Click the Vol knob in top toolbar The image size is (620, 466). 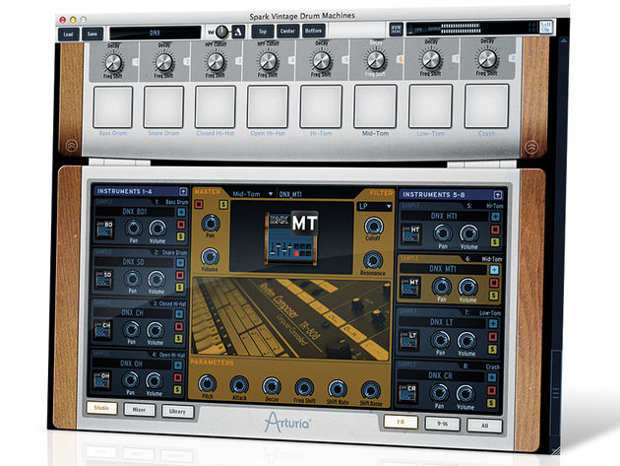coord(221,32)
